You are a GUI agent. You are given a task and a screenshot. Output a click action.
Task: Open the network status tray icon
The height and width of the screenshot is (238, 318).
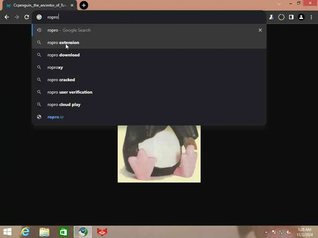tap(281, 232)
